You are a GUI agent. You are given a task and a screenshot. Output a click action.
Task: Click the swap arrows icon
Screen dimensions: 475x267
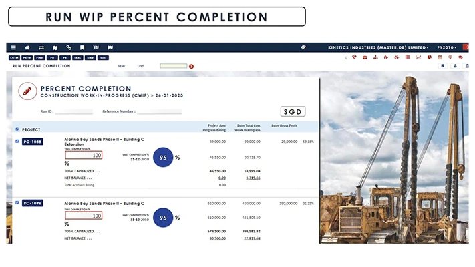[41, 47]
